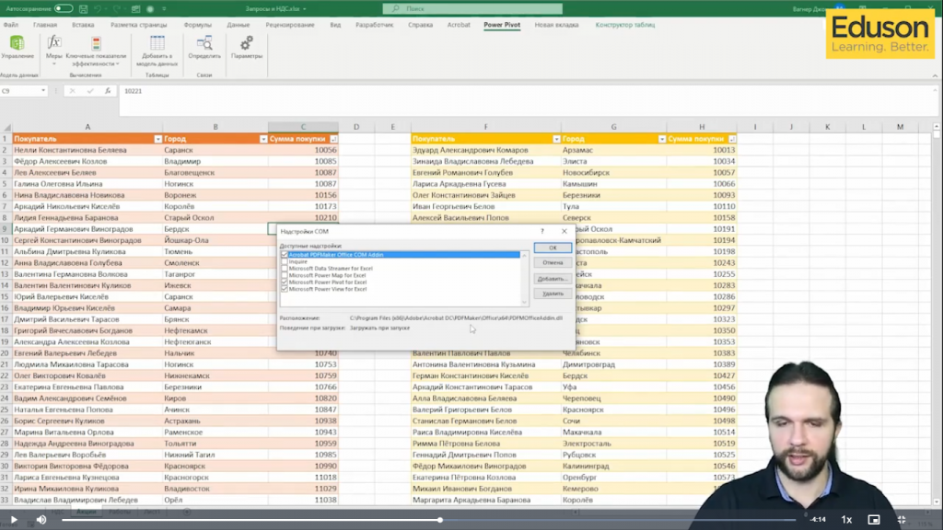Click OK in Надстройки COM dialog
This screenshot has width=943, height=530.
point(553,248)
